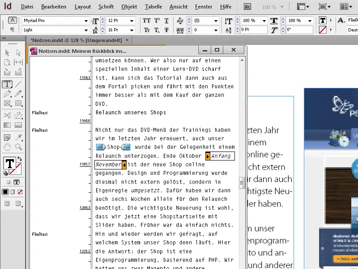Select the Rectangle Frame tool
The width and height of the screenshot is (358, 269).
7,104
